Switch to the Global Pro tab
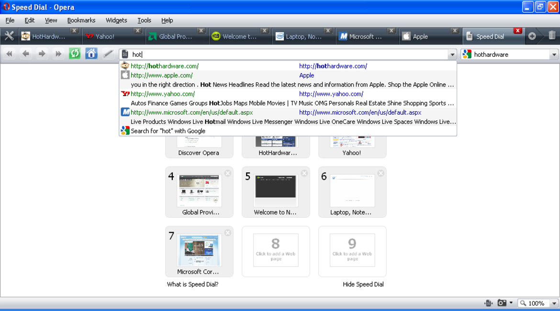Viewport: 560px width, 311px height. tap(176, 36)
